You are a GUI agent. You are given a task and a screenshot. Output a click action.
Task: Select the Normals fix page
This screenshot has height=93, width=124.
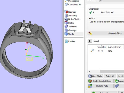[72, 12]
